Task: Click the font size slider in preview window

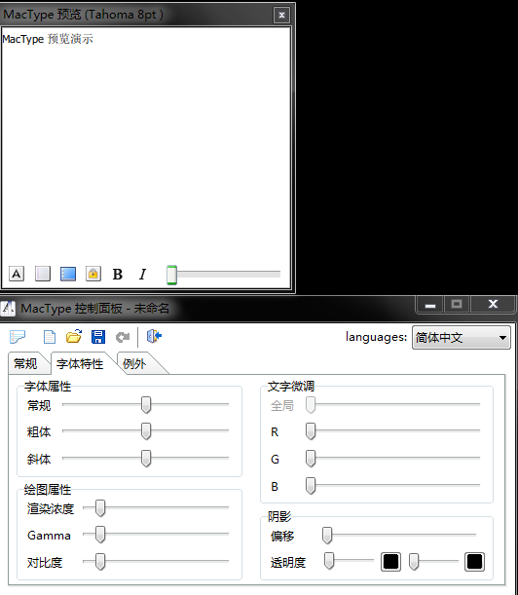Action: tap(224, 274)
